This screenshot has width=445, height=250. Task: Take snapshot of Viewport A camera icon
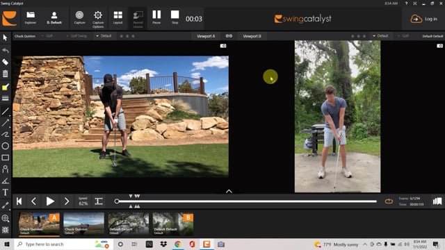point(223,46)
